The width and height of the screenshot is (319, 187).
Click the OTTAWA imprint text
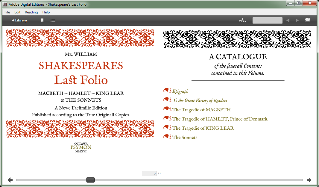coord(81,143)
